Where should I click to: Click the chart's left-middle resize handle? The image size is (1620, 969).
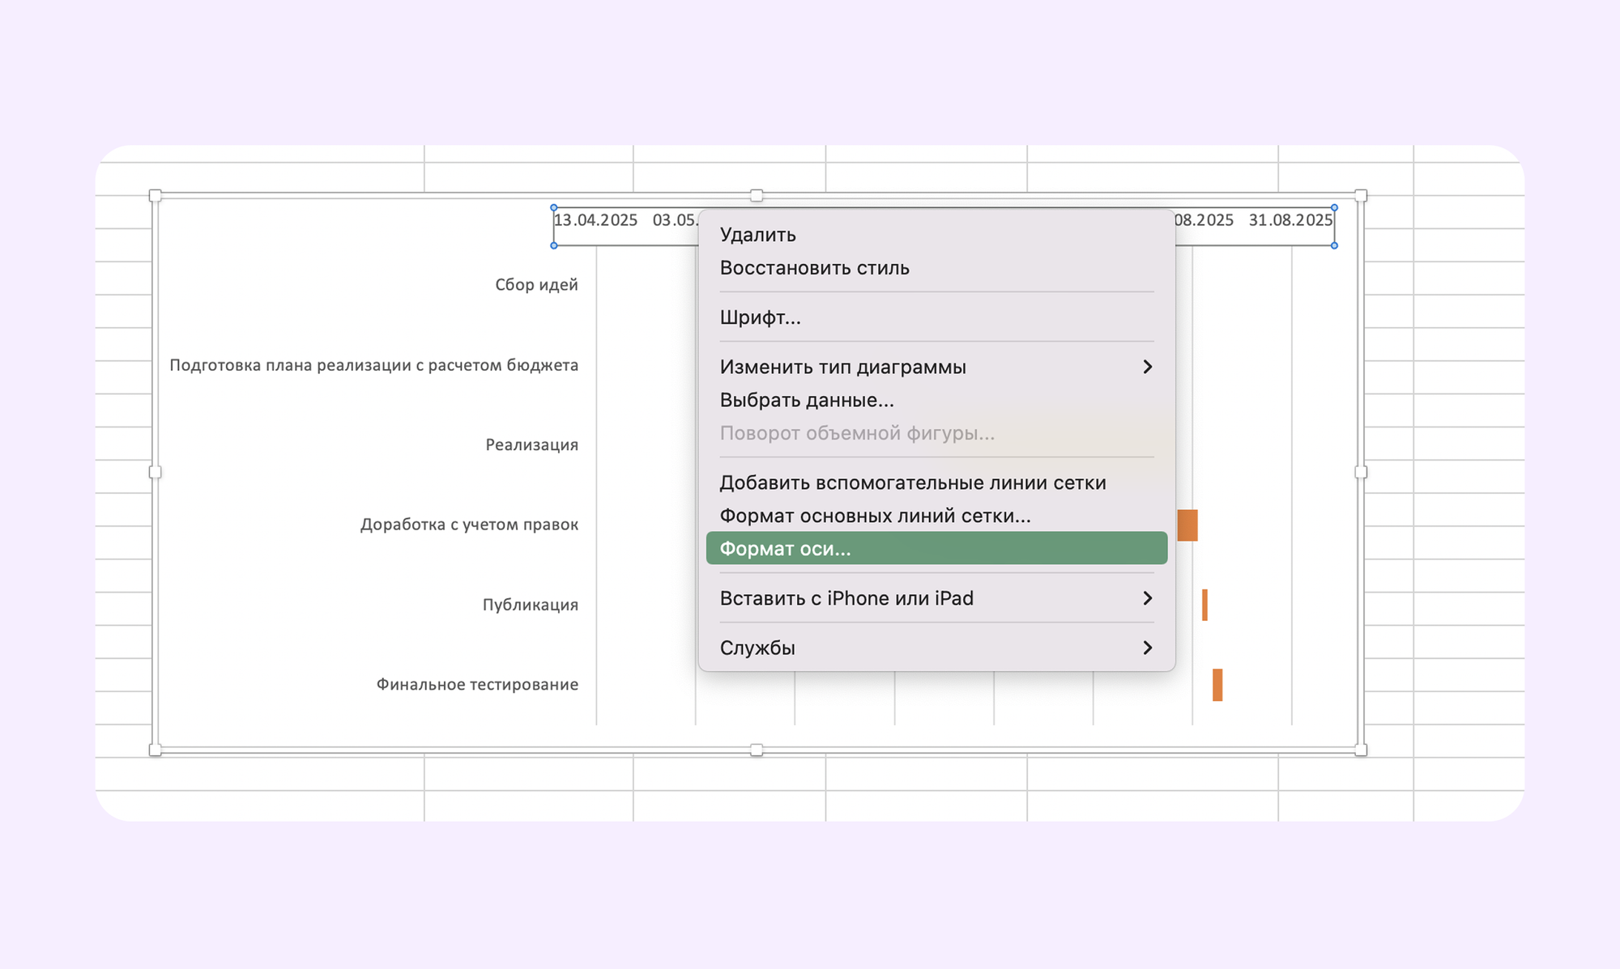click(156, 472)
